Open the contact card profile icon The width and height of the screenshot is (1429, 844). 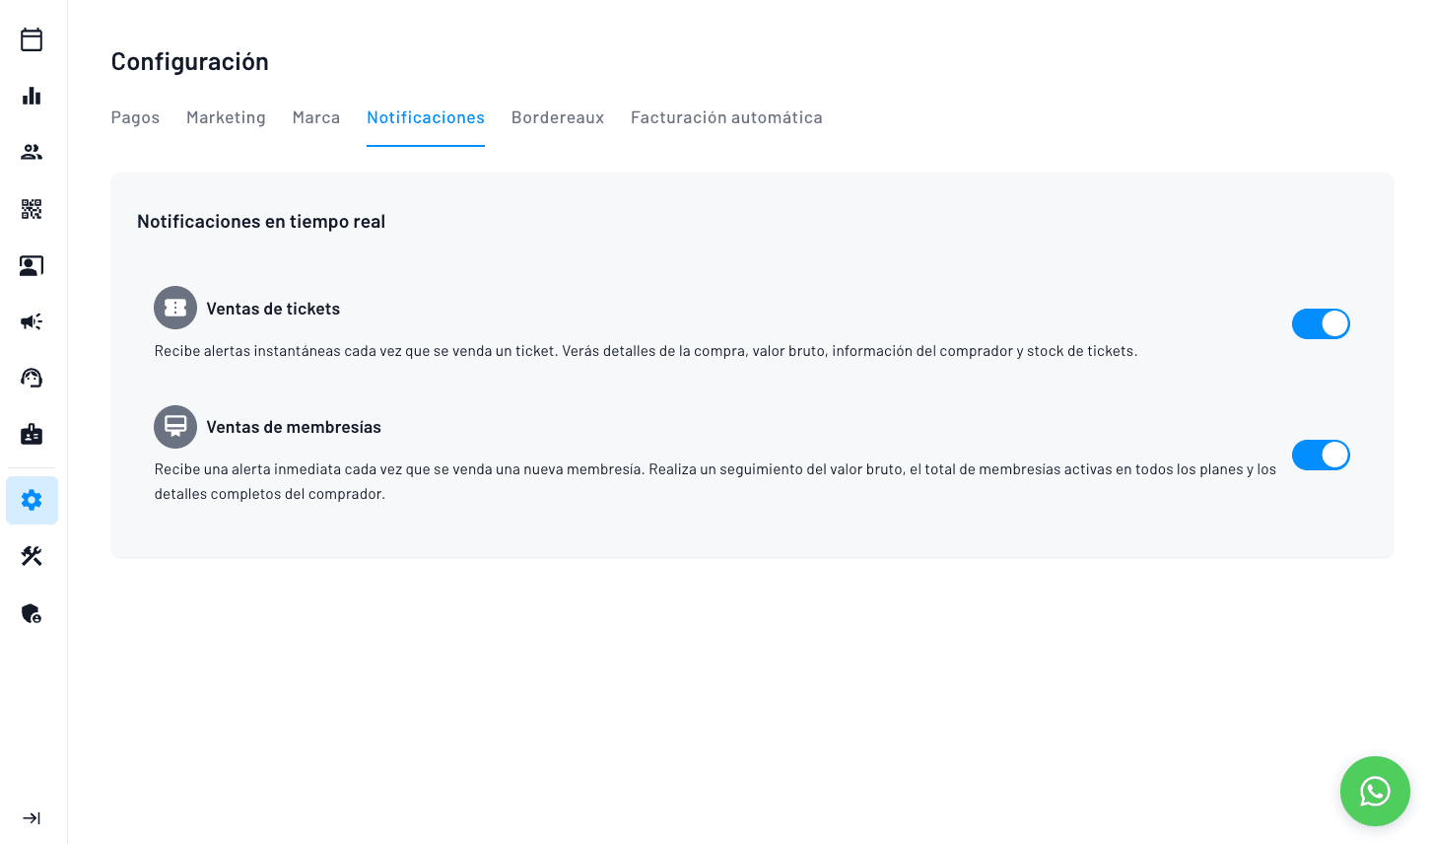(x=32, y=265)
